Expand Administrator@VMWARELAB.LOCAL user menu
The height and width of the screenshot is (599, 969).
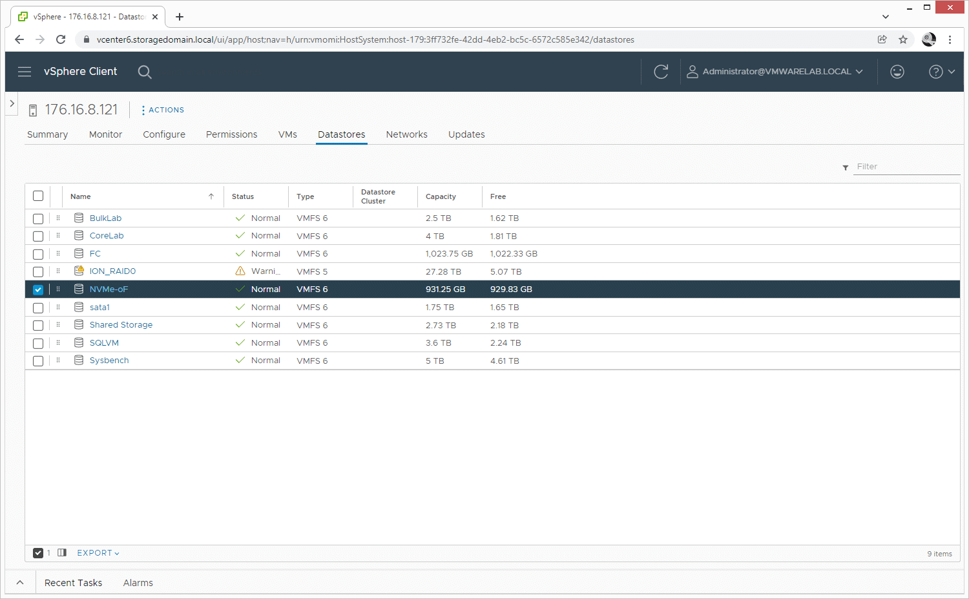pos(775,72)
